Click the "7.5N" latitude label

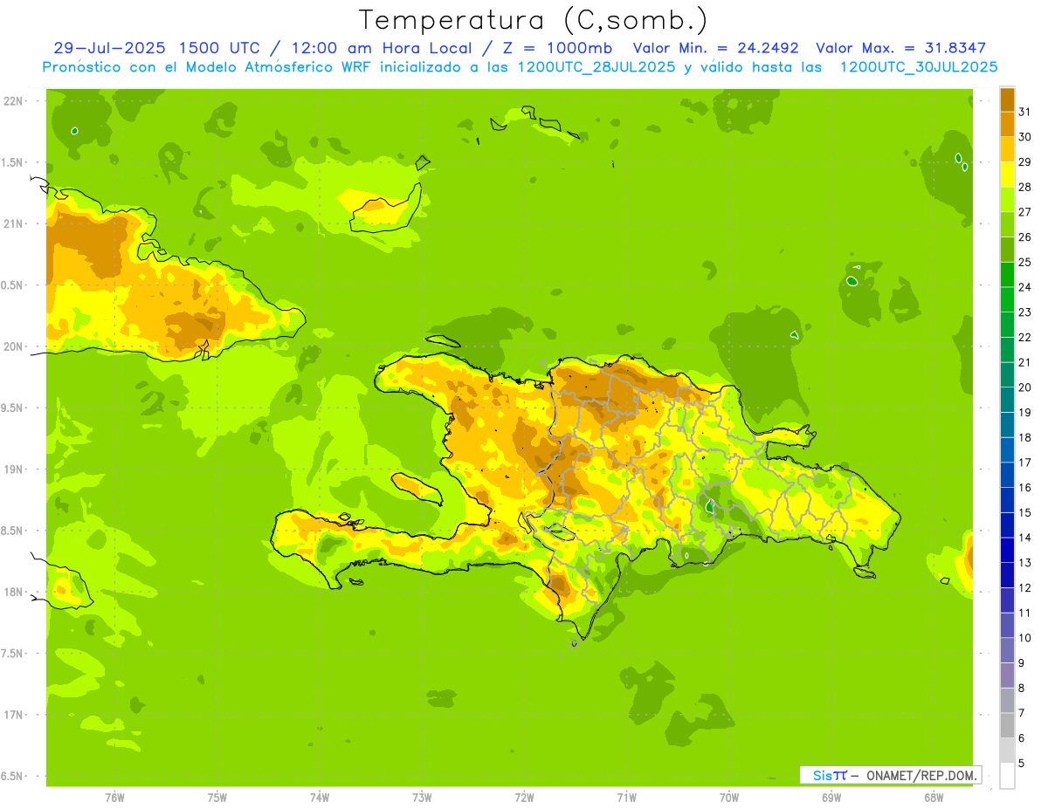click(x=12, y=654)
